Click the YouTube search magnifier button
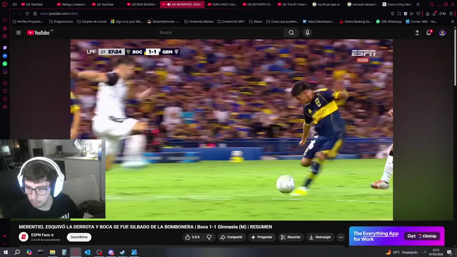 click(x=291, y=32)
